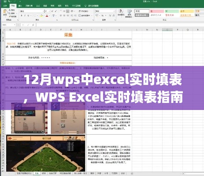Click the phonetic guide icon beside font color
This screenshot has height=176, width=204.
53,15
